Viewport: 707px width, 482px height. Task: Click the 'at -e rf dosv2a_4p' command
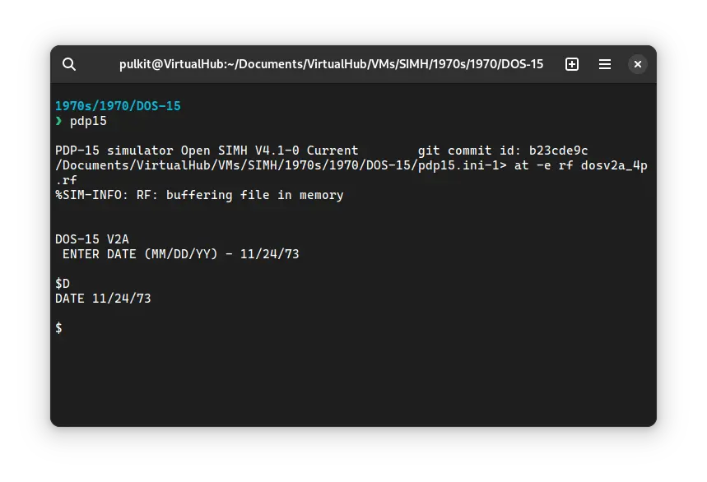tap(580, 165)
